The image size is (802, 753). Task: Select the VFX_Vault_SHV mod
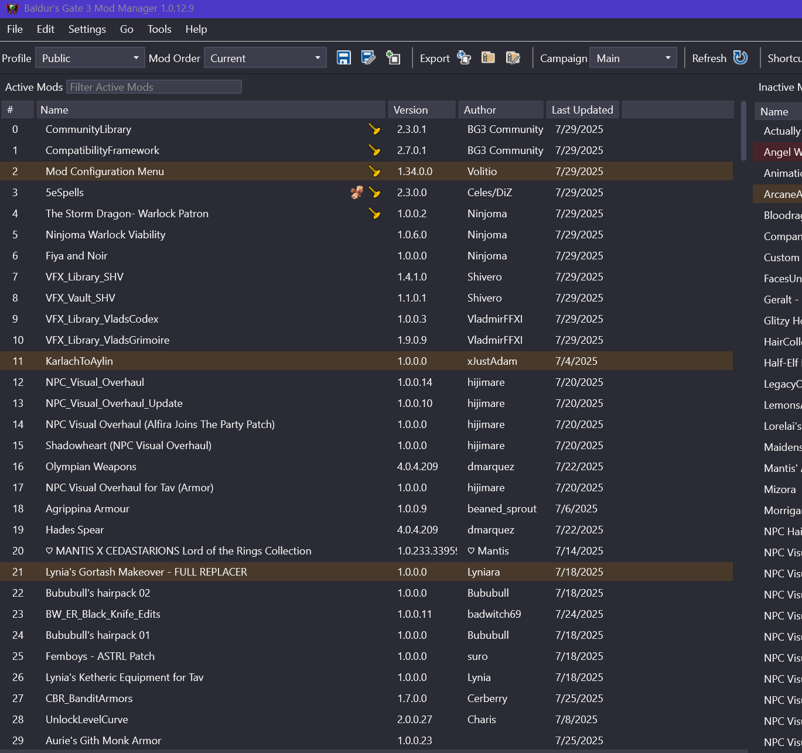pyautogui.click(x=366, y=298)
